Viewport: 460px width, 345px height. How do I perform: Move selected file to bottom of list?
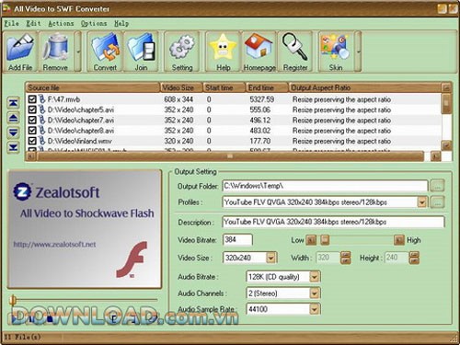coord(13,148)
